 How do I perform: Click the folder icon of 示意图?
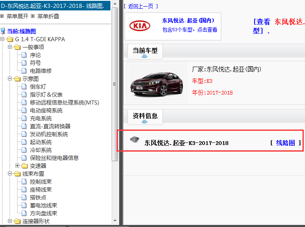[x=17, y=79]
